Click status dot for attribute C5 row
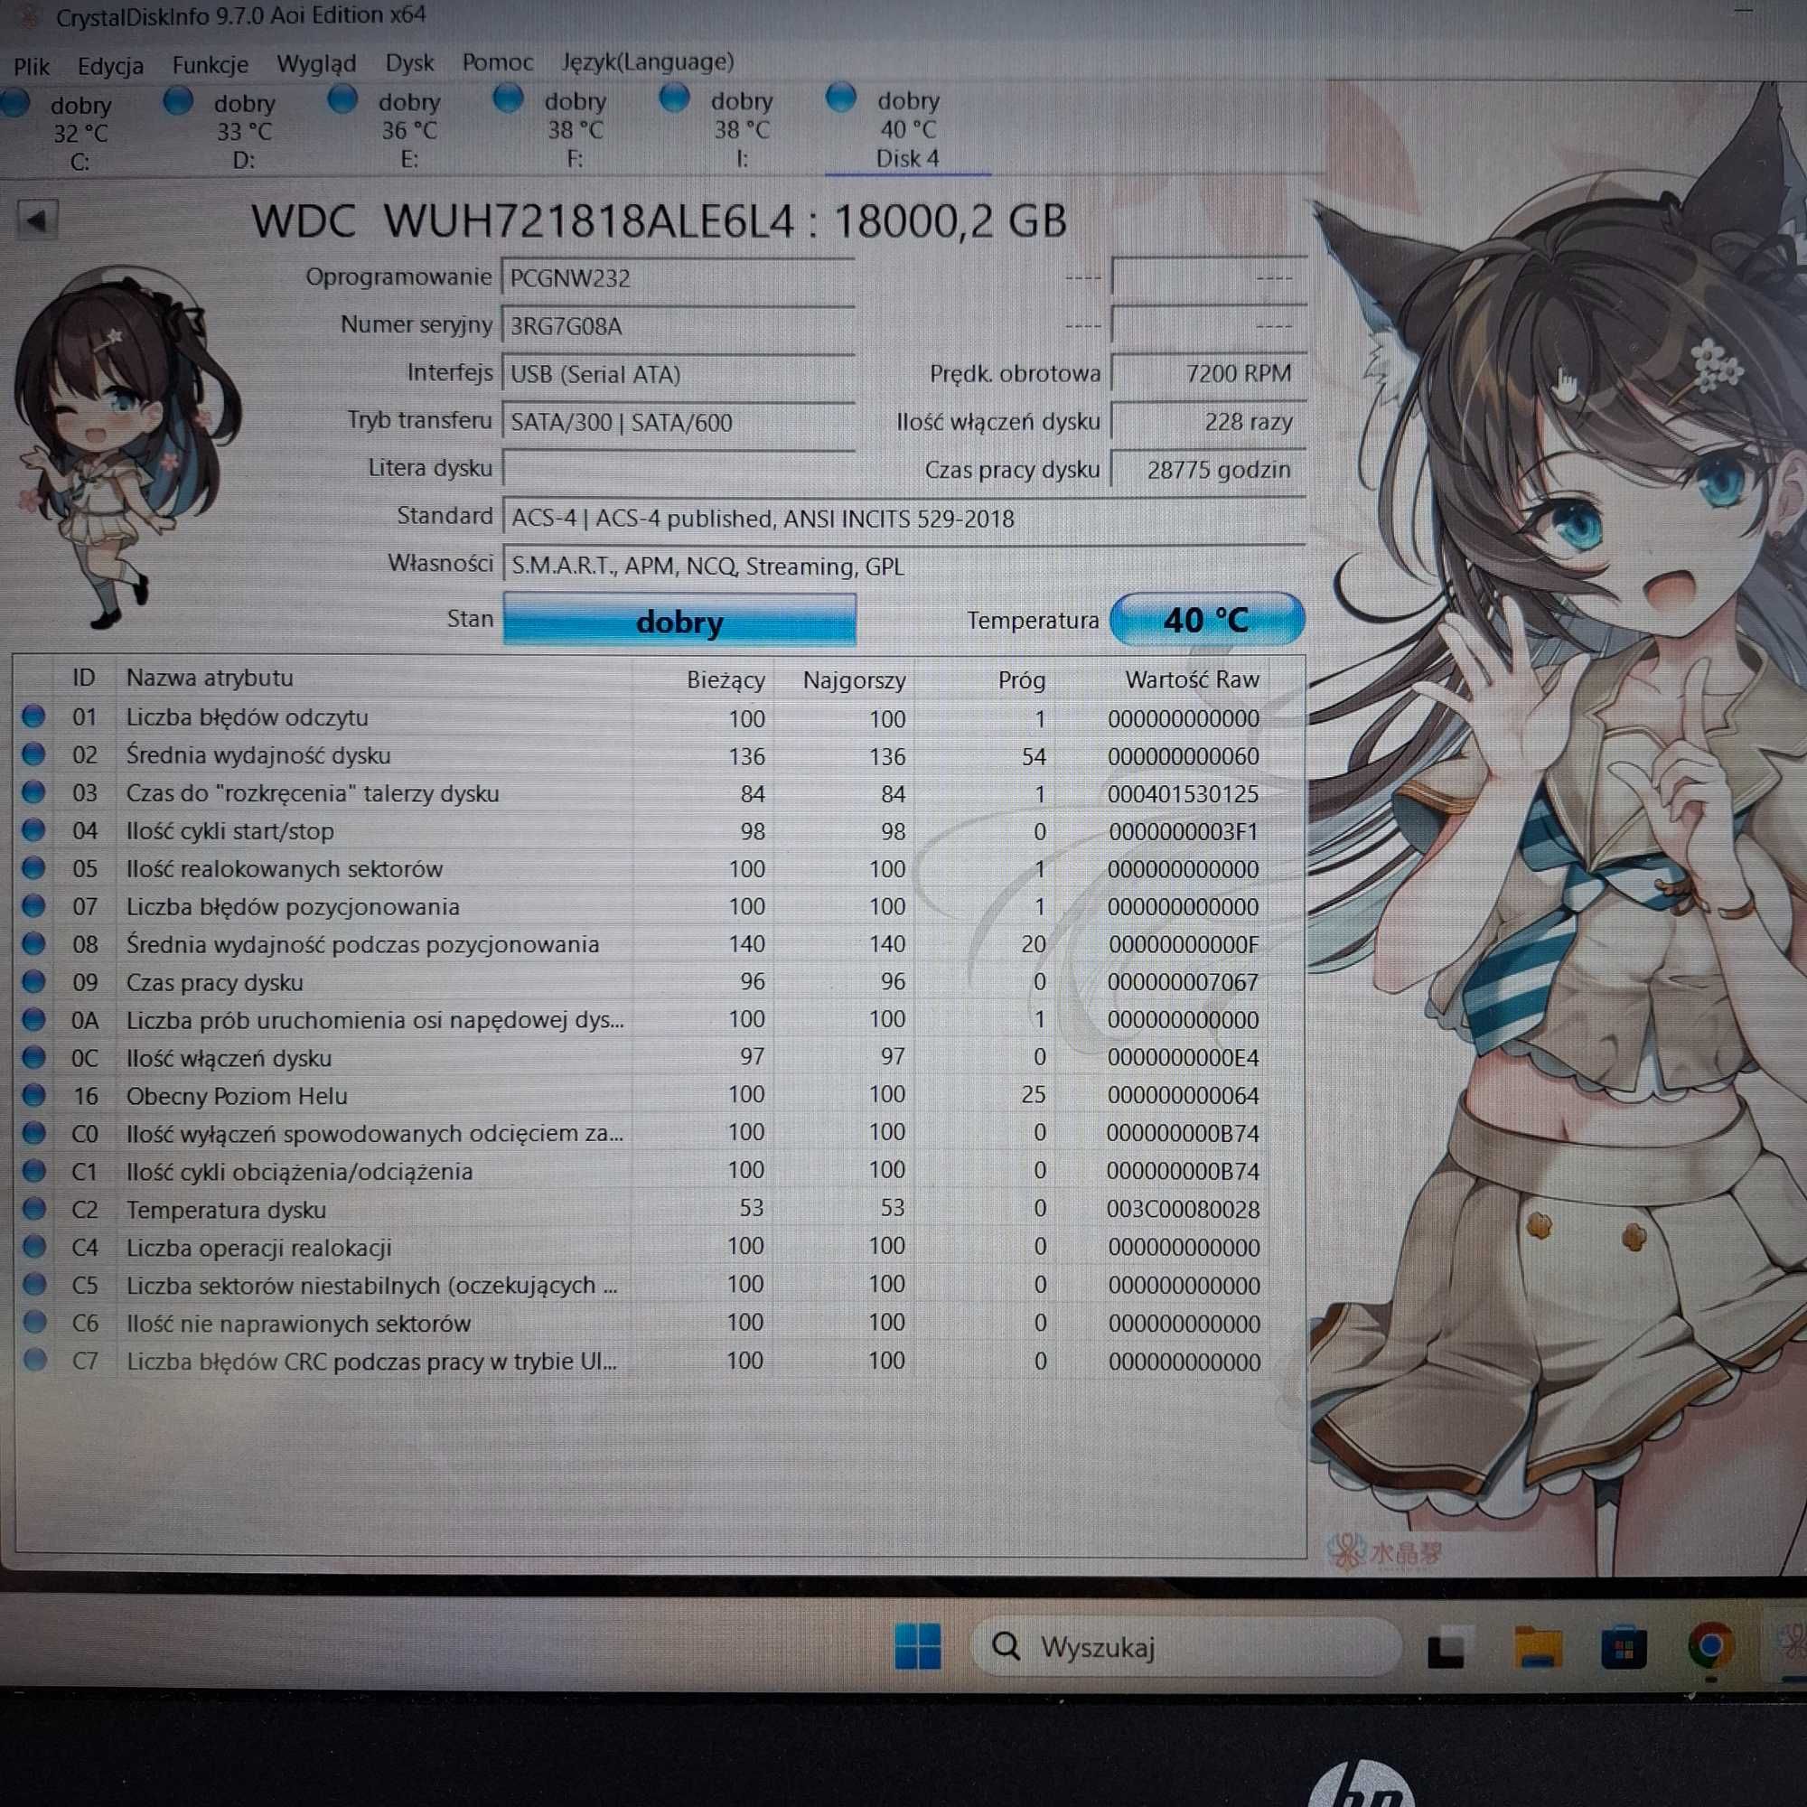This screenshot has height=1807, width=1807. pos(33,1284)
